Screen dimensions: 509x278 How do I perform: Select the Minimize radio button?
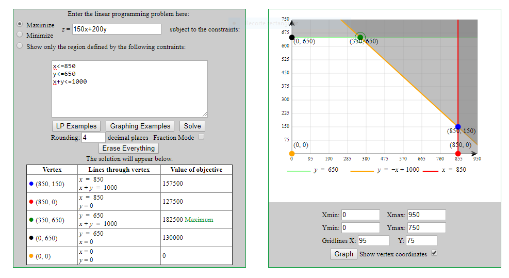[x=20, y=35]
